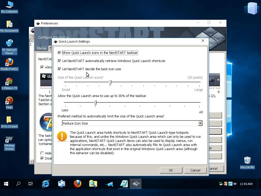
Task: Open the top-right desktop library icon
Action: [x=252, y=8]
